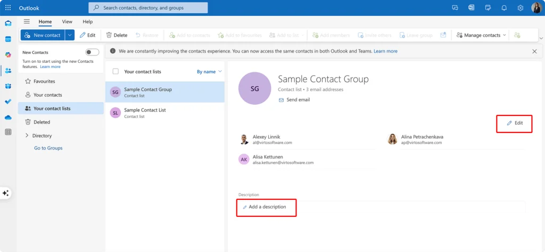
Task: Open Add to list dropdown arrow
Action: (302, 35)
